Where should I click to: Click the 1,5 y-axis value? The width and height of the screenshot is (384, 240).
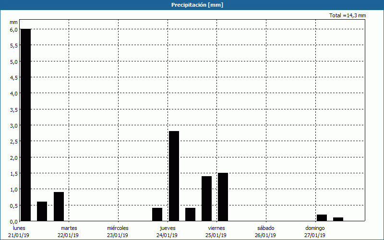pos(14,174)
